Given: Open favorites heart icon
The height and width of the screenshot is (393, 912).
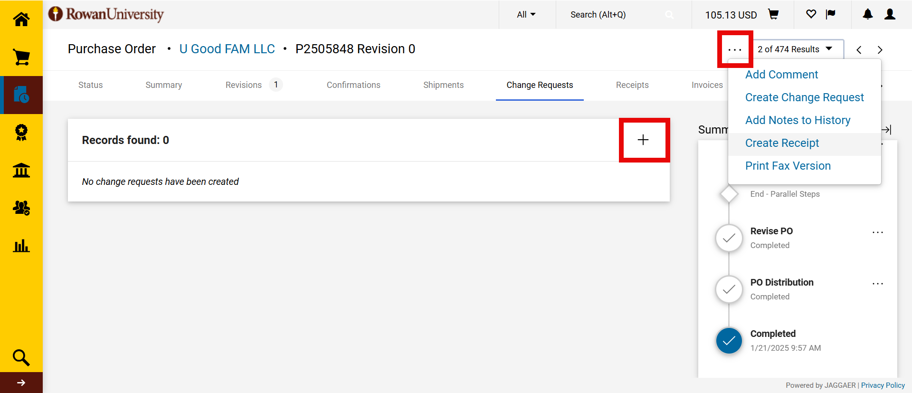Looking at the screenshot, I should 811,14.
